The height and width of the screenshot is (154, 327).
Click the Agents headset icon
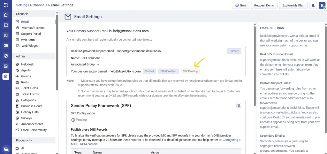[x=17, y=70]
